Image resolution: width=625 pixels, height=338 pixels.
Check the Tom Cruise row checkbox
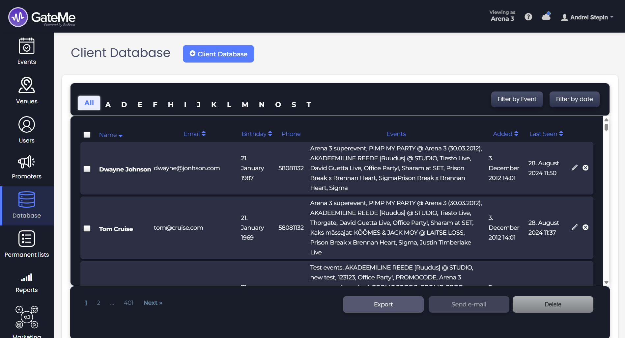pyautogui.click(x=87, y=228)
